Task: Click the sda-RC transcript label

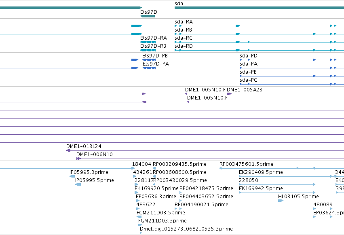Action: pos(184,38)
